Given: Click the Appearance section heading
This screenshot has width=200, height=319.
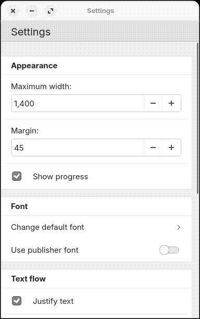Looking at the screenshot, I should coord(34,66).
